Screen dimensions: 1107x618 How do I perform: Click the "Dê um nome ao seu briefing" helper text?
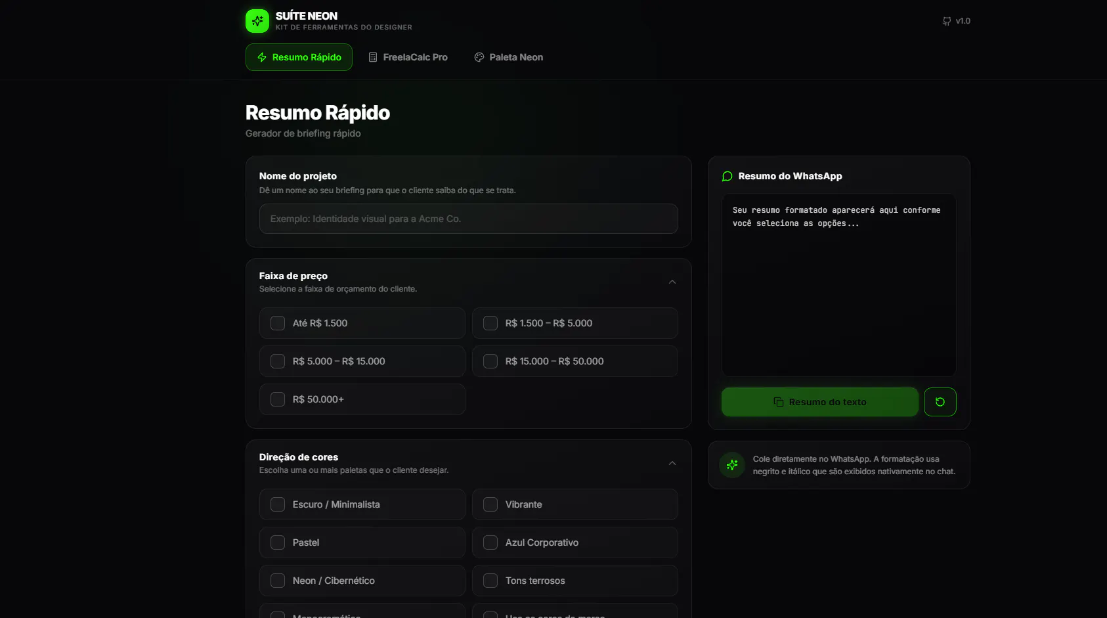pyautogui.click(x=387, y=190)
